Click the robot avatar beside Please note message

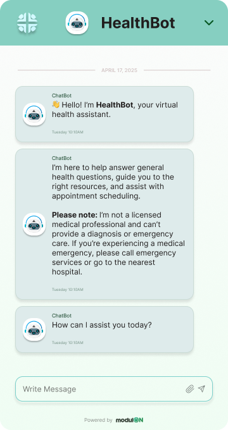[34, 224]
